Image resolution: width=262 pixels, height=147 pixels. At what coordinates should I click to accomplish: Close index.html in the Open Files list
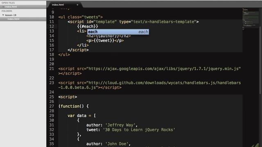pyautogui.click(x=3, y=7)
